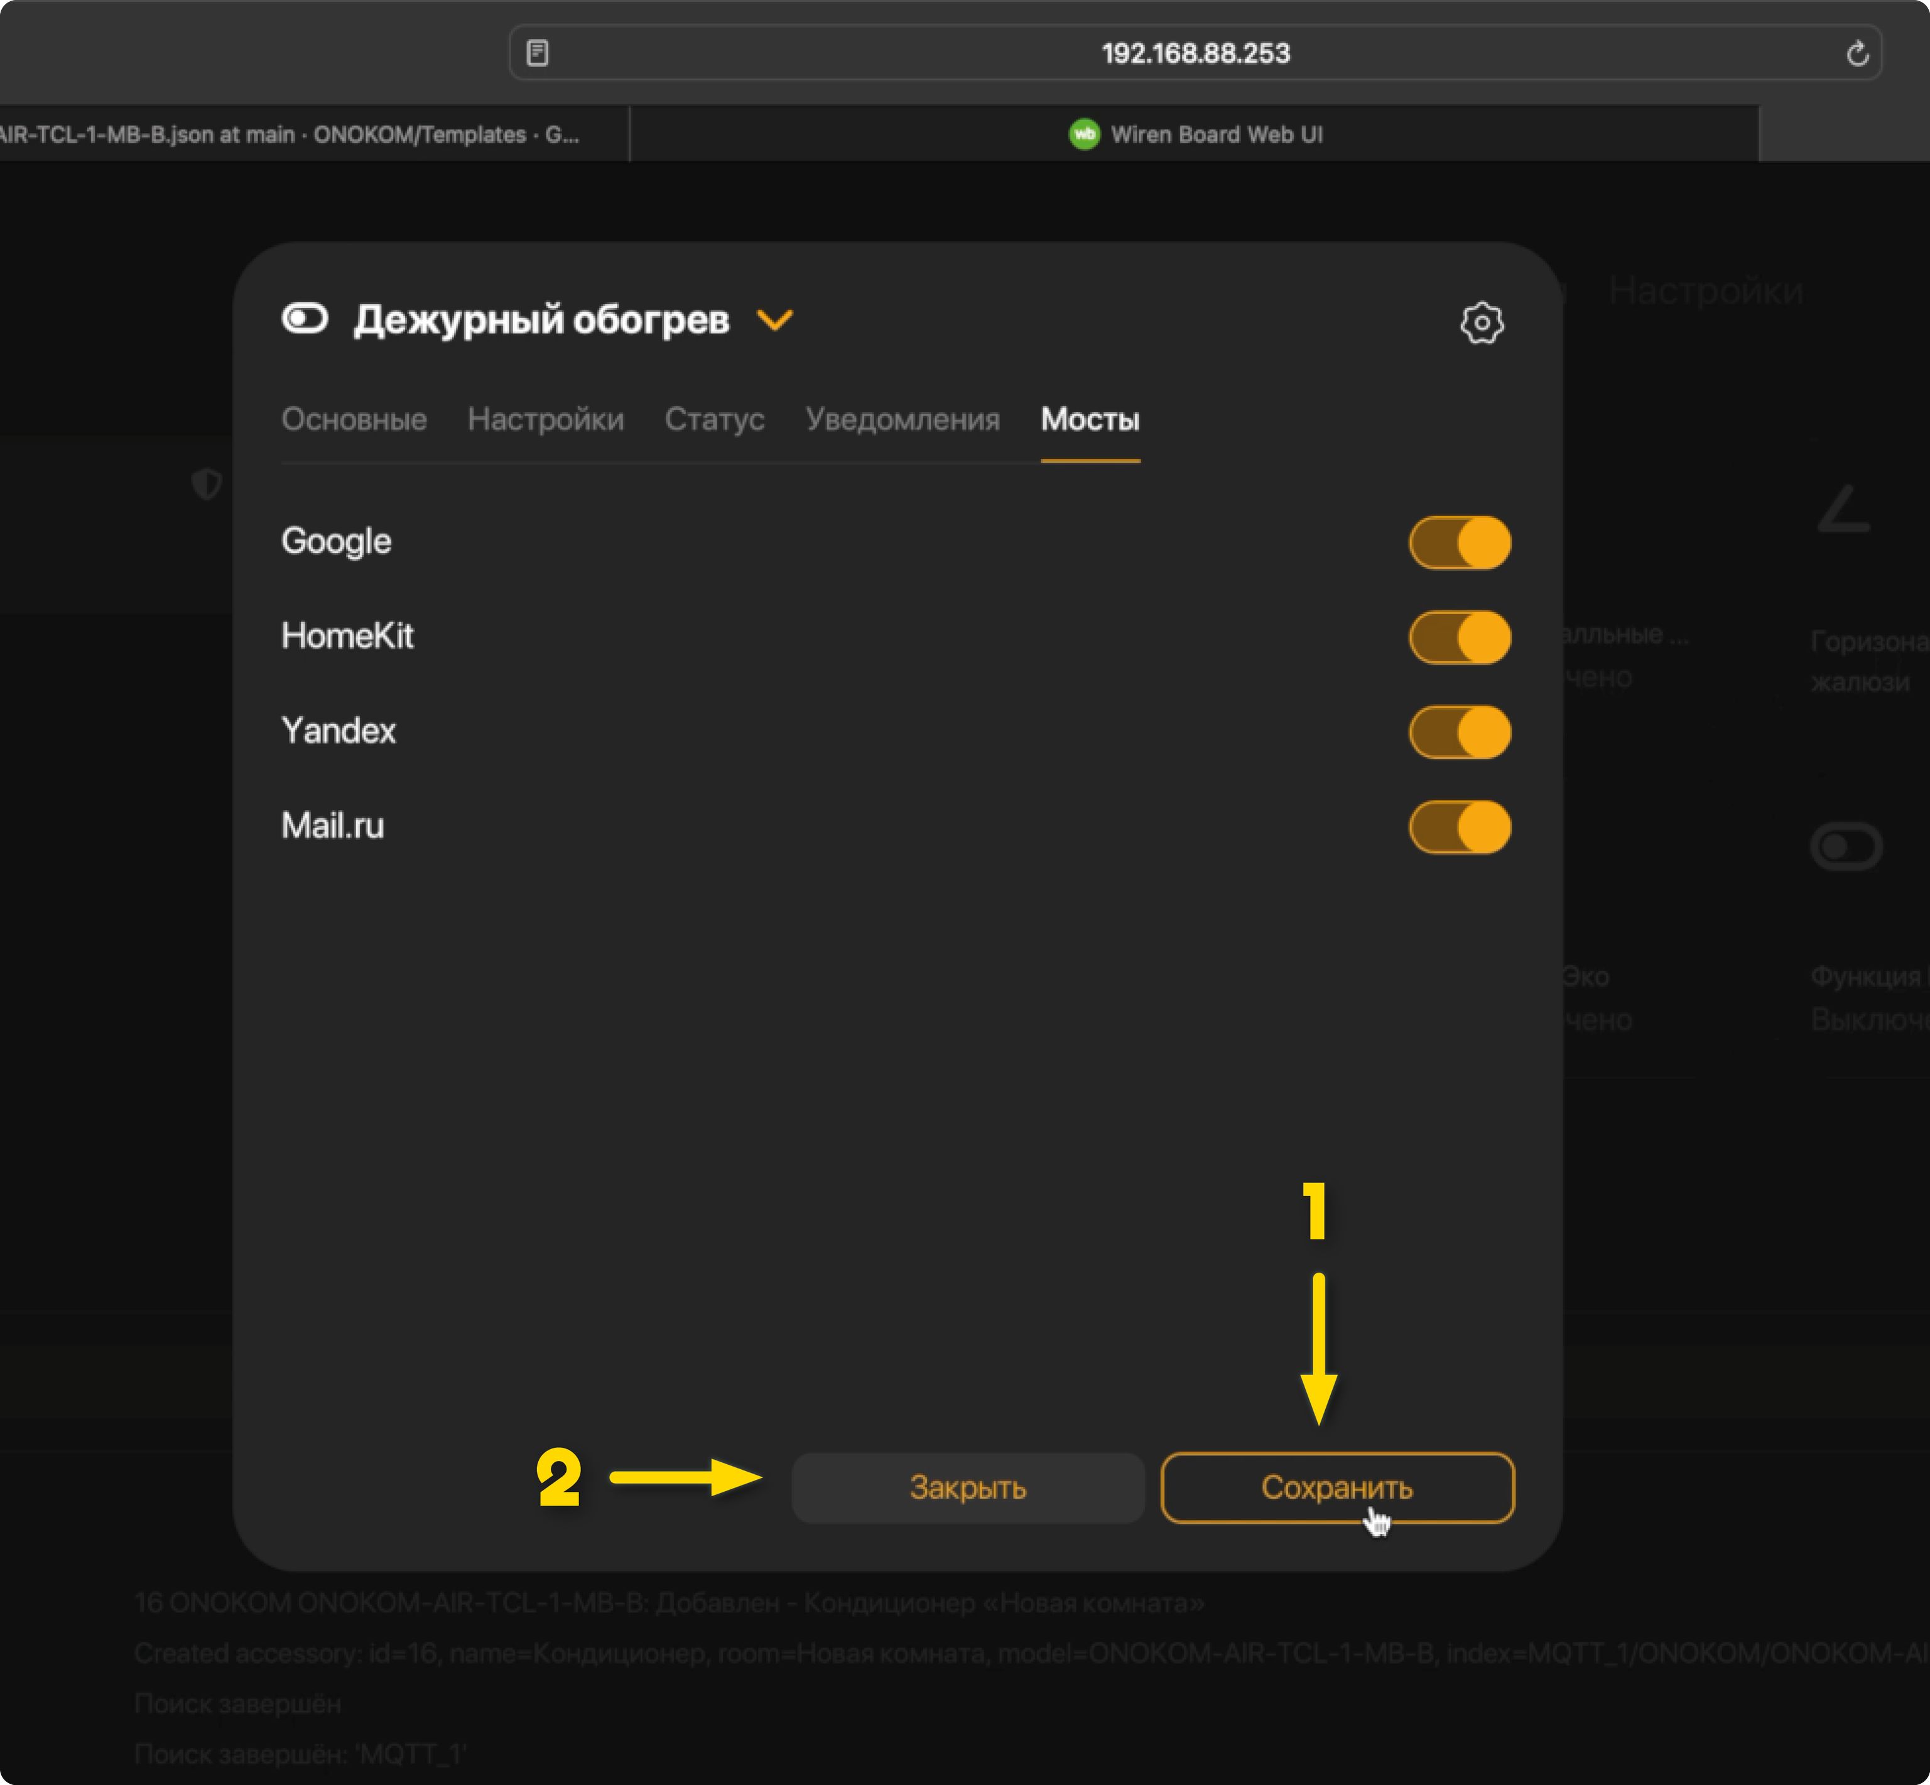
Task: Click the reader page icon in address bar
Action: pyautogui.click(x=538, y=53)
